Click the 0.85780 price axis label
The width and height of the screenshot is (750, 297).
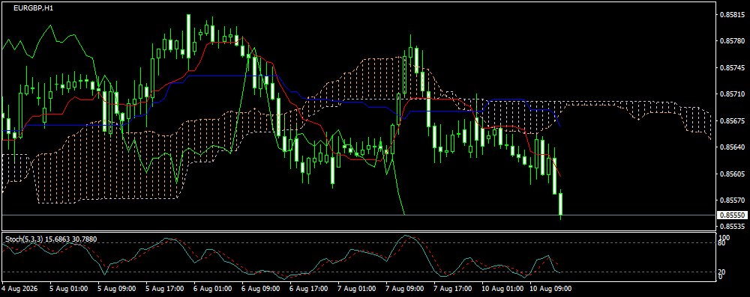click(x=733, y=42)
